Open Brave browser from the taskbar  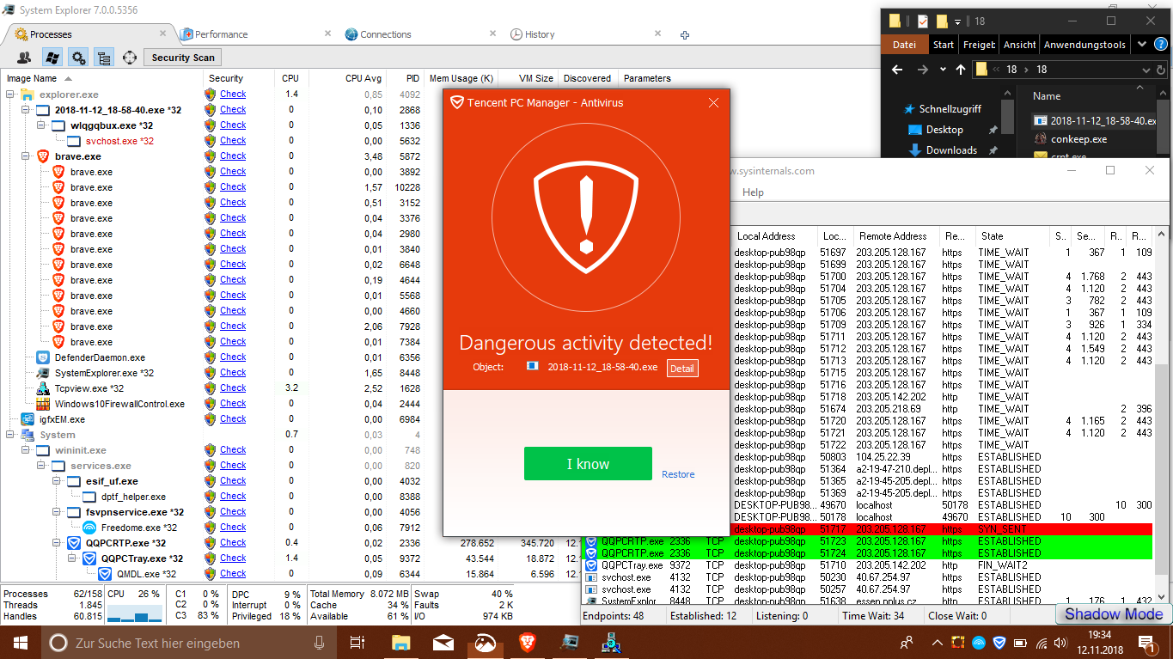click(x=527, y=642)
